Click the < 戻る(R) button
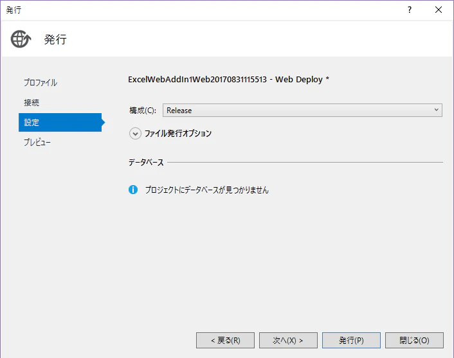This screenshot has width=454, height=358. point(225,341)
